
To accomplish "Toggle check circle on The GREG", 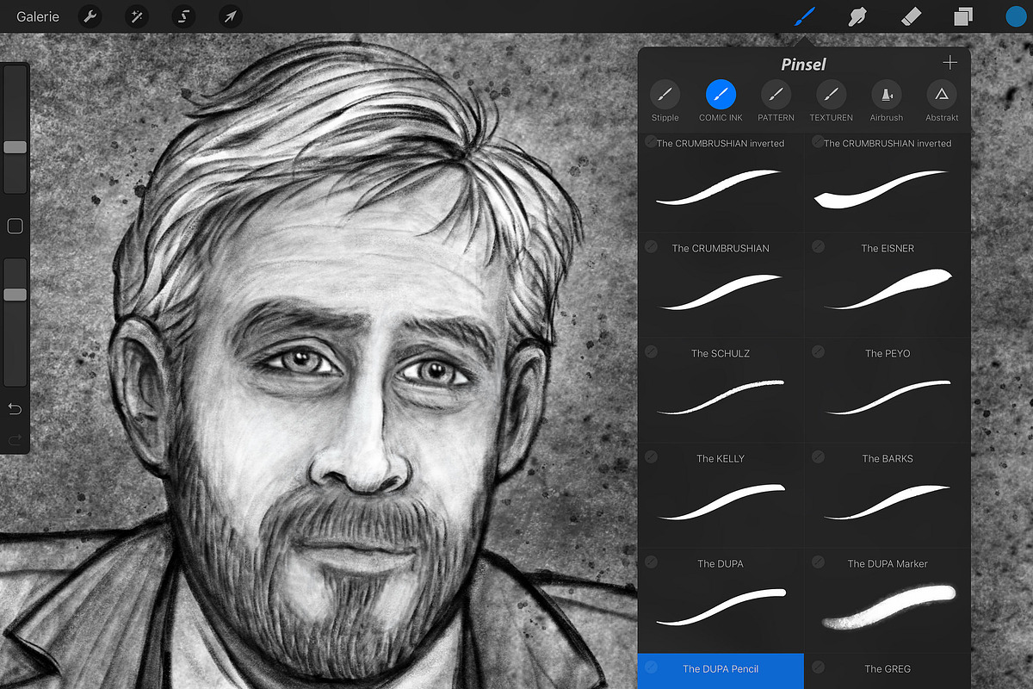I will (818, 667).
